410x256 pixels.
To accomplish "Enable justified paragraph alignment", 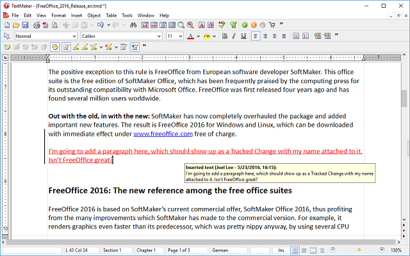I will tap(284, 36).
